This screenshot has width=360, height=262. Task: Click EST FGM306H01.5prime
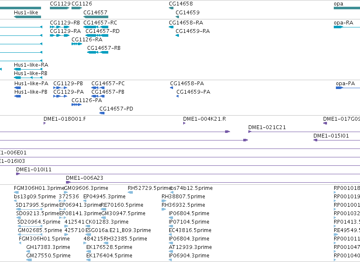point(44,239)
